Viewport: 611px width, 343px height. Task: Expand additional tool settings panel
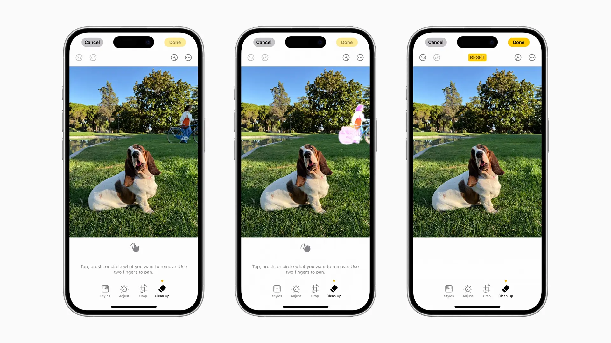[x=532, y=57]
